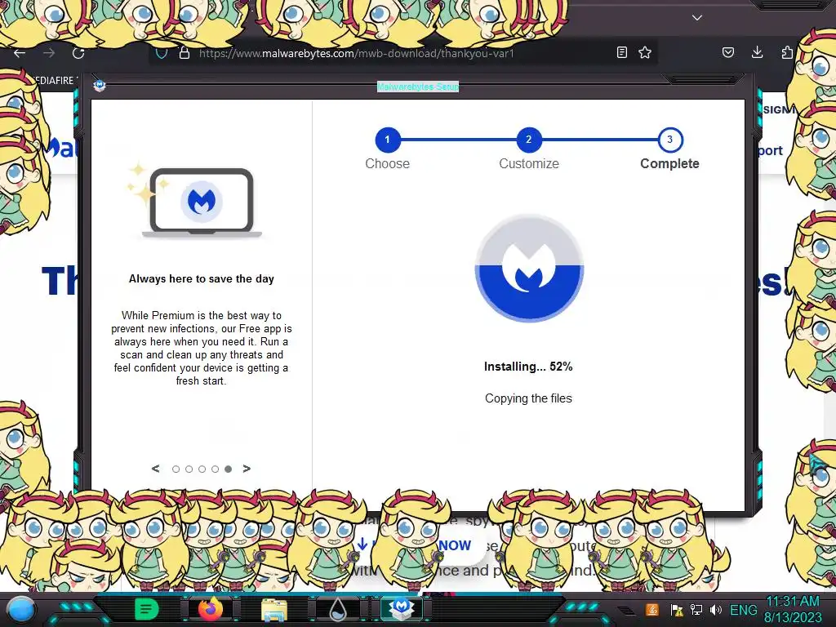The image size is (836, 627).
Task: Jump to the third carousel slide dot
Action: pos(202,469)
